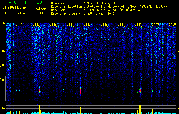Click the red meteor echo near 2142
The width and height of the screenshot is (179, 114).
point(40,91)
